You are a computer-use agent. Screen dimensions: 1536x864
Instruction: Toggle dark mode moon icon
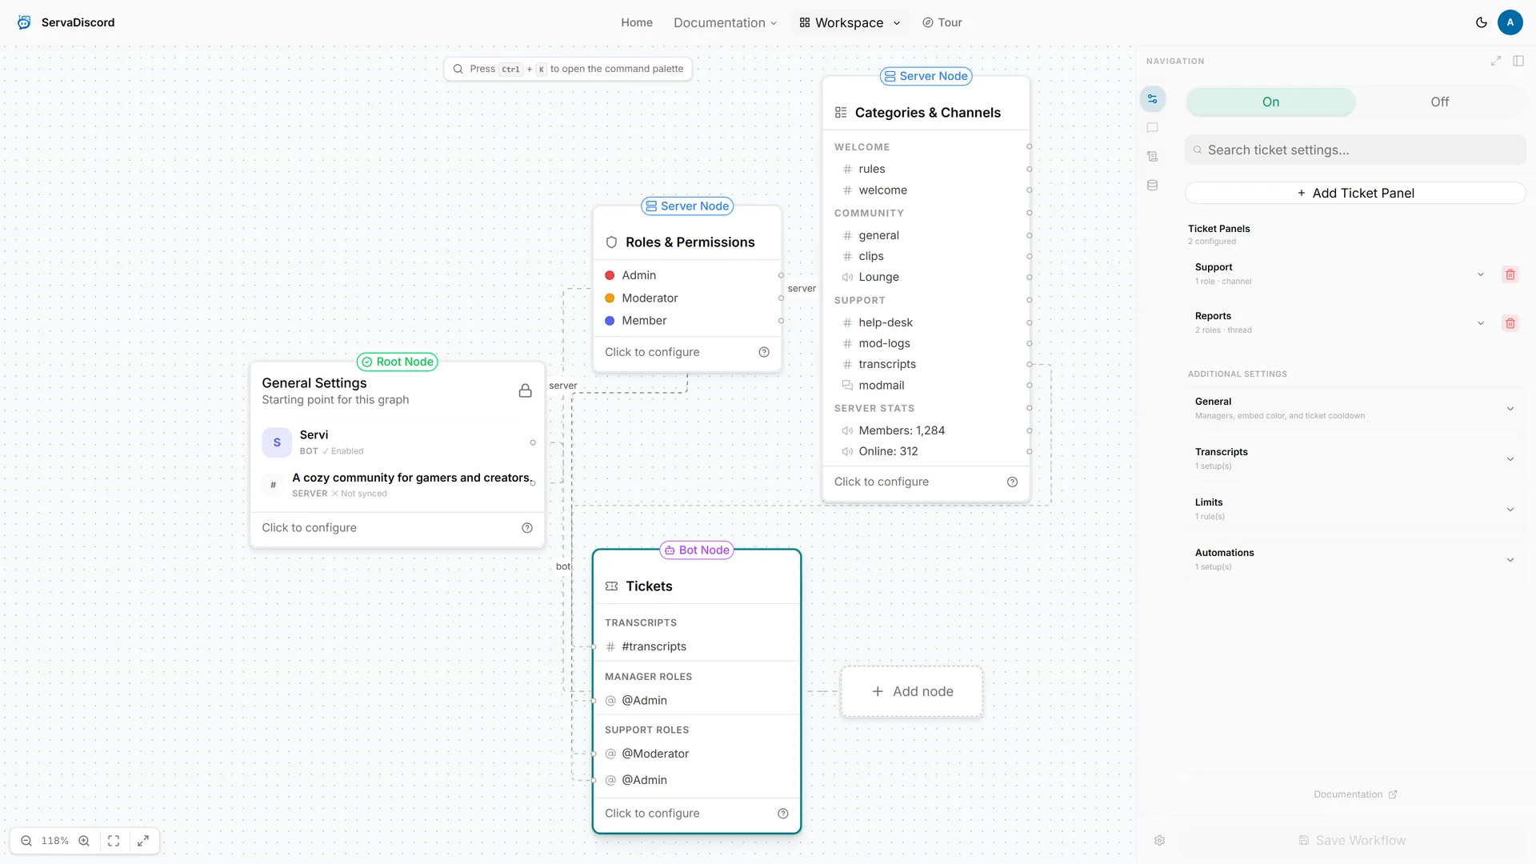coord(1482,22)
